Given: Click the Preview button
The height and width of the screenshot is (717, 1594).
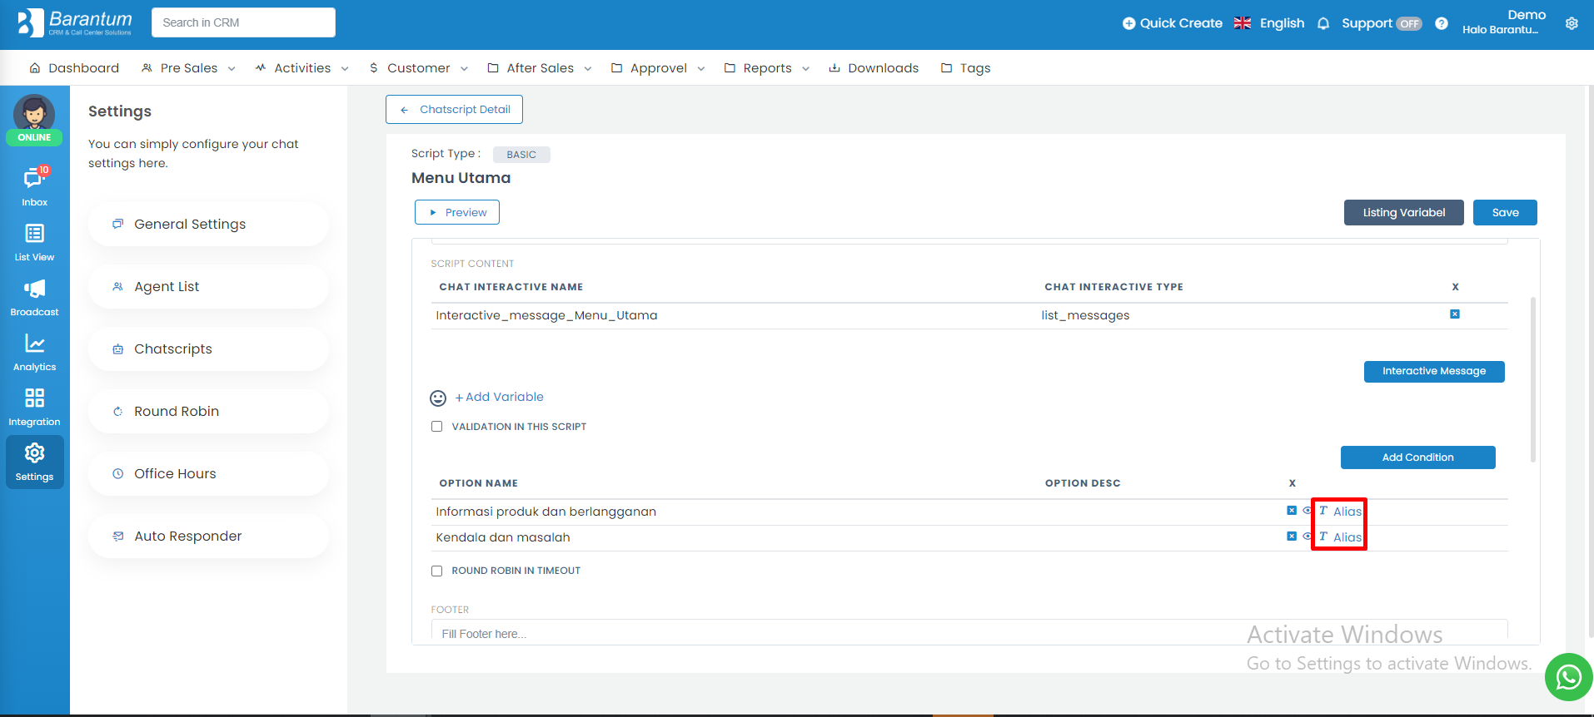Looking at the screenshot, I should click(x=457, y=212).
